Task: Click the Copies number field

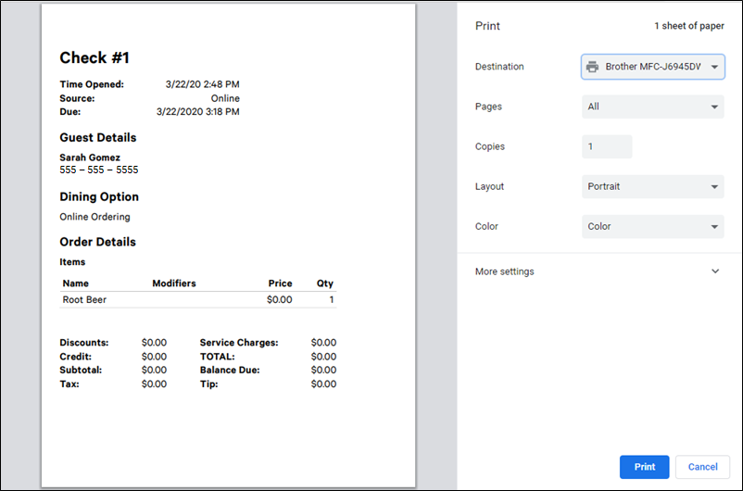Action: pyautogui.click(x=607, y=146)
